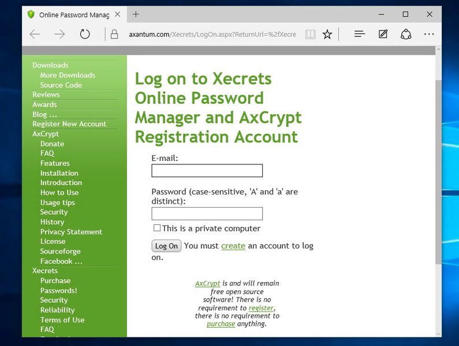Image resolution: width=459 pixels, height=346 pixels.
Task: Add page to favorites star icon
Action: [x=327, y=34]
